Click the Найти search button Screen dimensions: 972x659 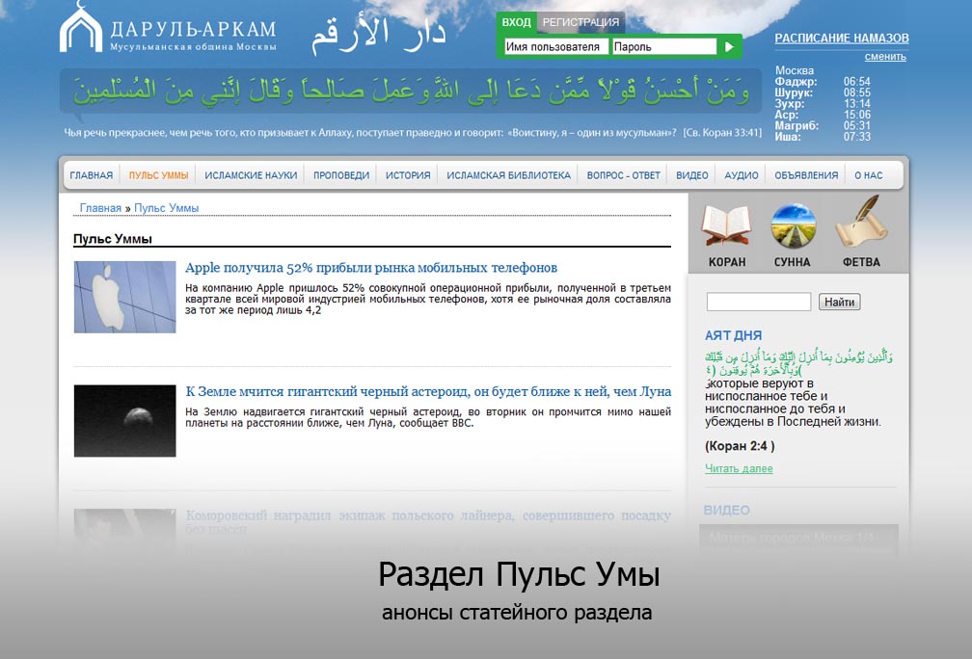tap(839, 303)
